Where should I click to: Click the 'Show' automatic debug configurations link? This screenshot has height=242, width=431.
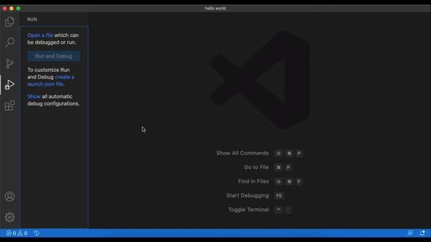coord(34,96)
